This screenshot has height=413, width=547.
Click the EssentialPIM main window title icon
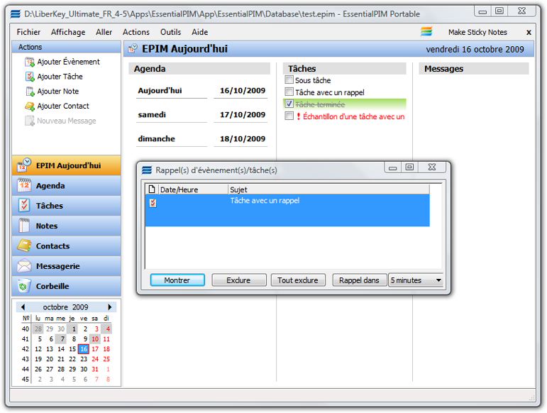(x=16, y=14)
